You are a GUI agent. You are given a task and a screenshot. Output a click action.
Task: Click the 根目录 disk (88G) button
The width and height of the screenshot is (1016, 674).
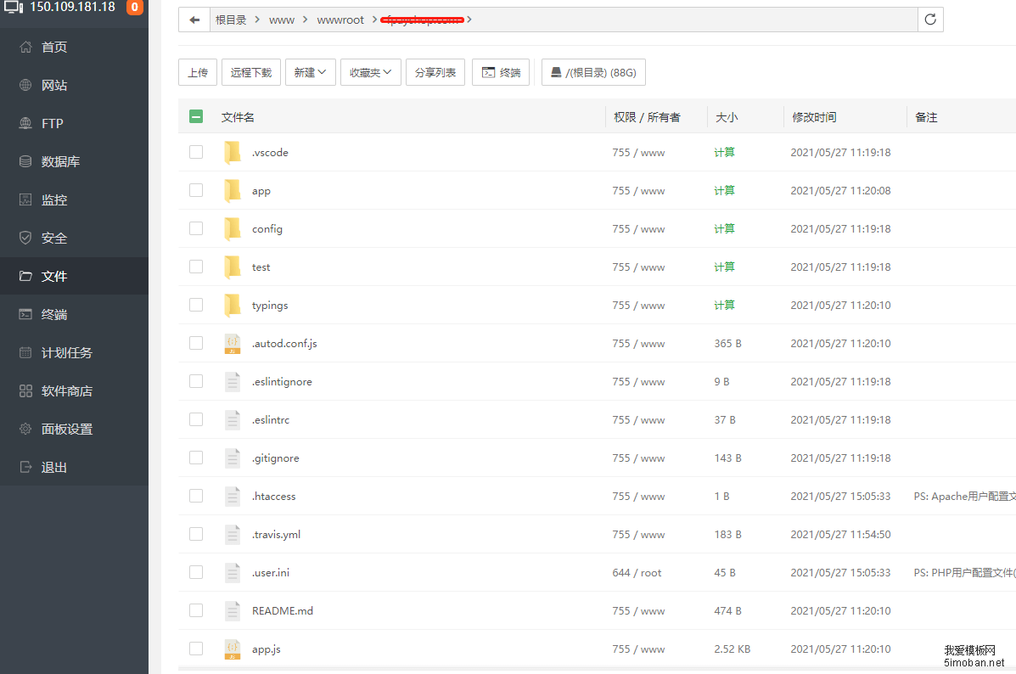(x=593, y=73)
